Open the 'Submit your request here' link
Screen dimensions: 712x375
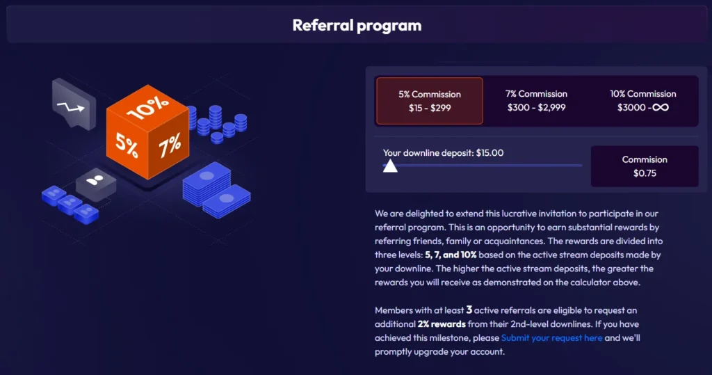(x=551, y=338)
